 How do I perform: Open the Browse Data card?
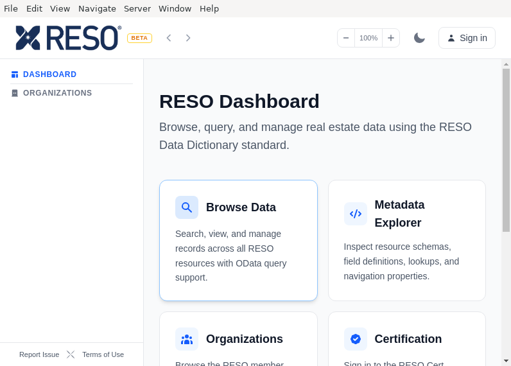coord(238,240)
